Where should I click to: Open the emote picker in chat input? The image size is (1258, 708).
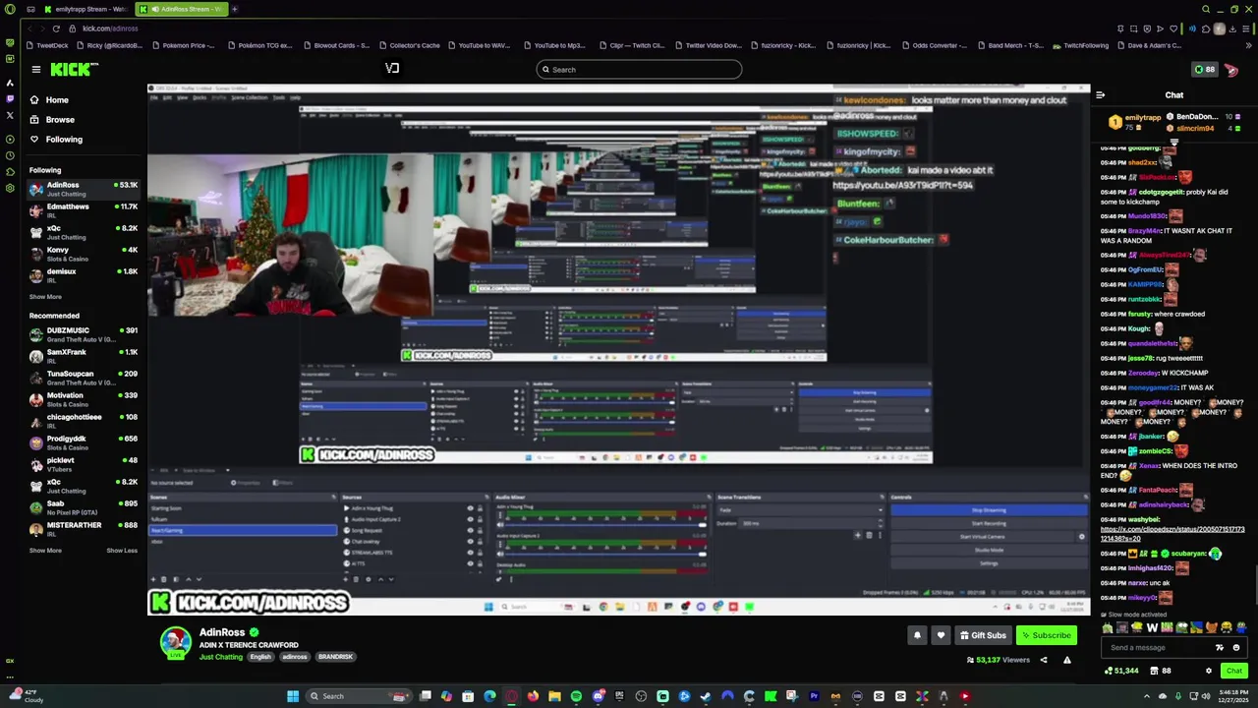[x=1236, y=647]
